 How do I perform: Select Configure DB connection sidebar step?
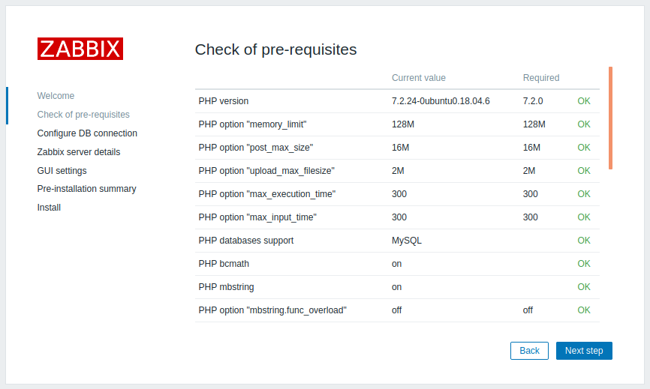pos(87,133)
